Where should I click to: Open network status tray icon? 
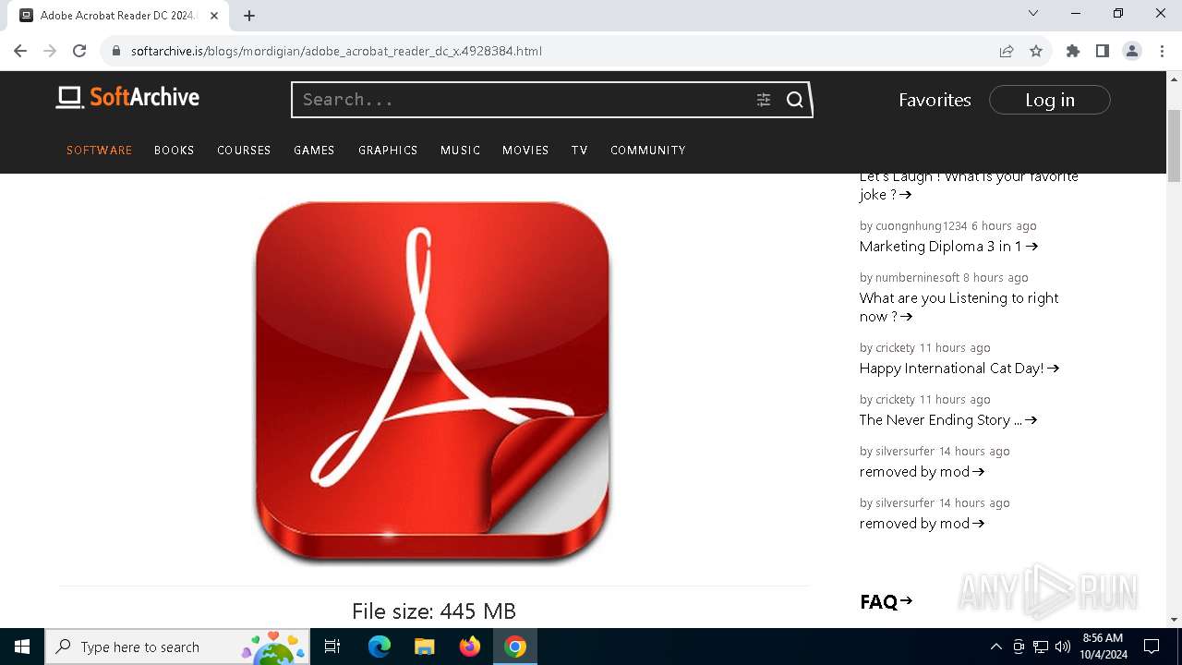tap(1041, 647)
